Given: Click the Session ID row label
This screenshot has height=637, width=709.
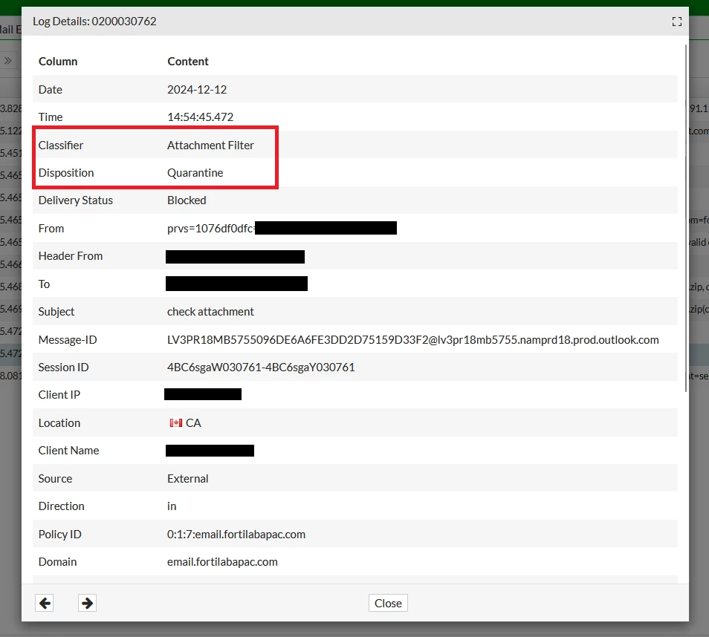Looking at the screenshot, I should point(63,367).
